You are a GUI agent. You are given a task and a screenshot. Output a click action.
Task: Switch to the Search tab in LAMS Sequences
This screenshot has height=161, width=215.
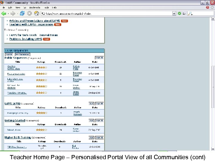(x=9, y=54)
